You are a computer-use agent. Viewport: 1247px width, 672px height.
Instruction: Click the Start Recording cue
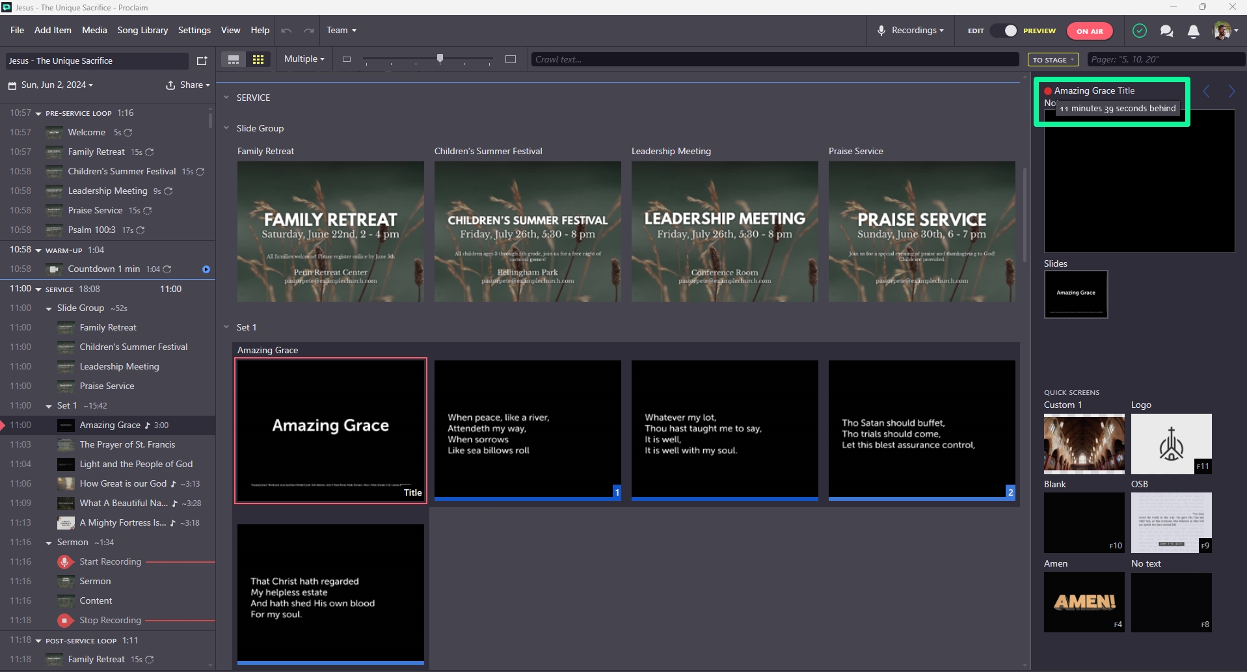click(111, 561)
